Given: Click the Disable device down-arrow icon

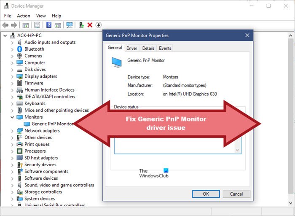Looking at the screenshot, I should click(x=99, y=25).
